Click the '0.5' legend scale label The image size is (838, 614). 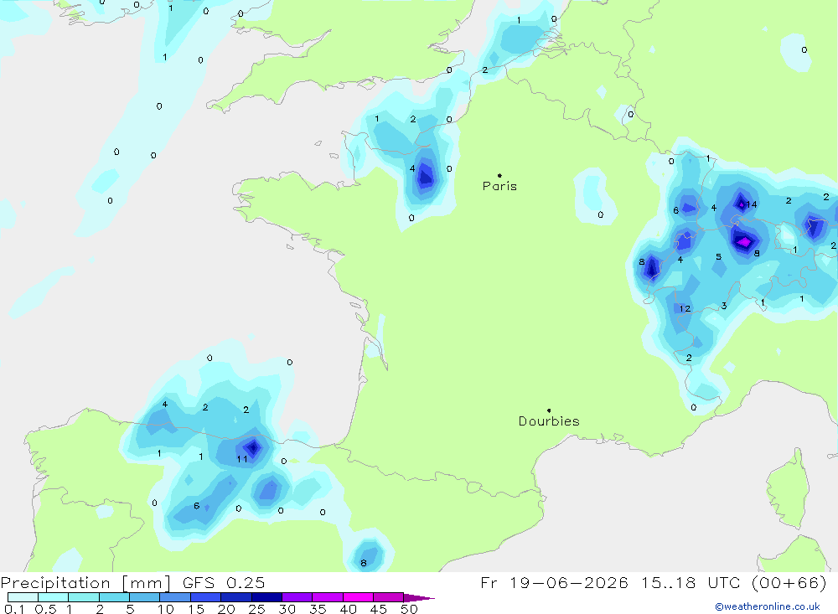pyautogui.click(x=45, y=609)
